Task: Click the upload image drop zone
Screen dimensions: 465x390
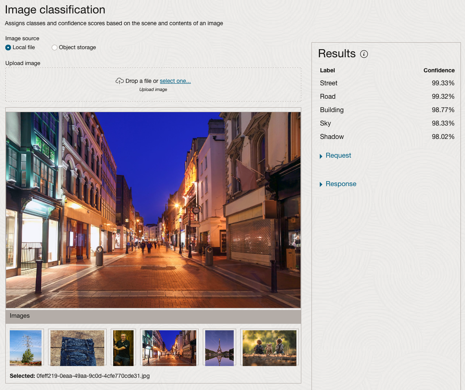Action: tap(153, 93)
